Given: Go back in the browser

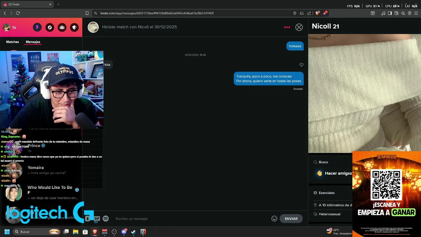Looking at the screenshot, I should [5, 13].
